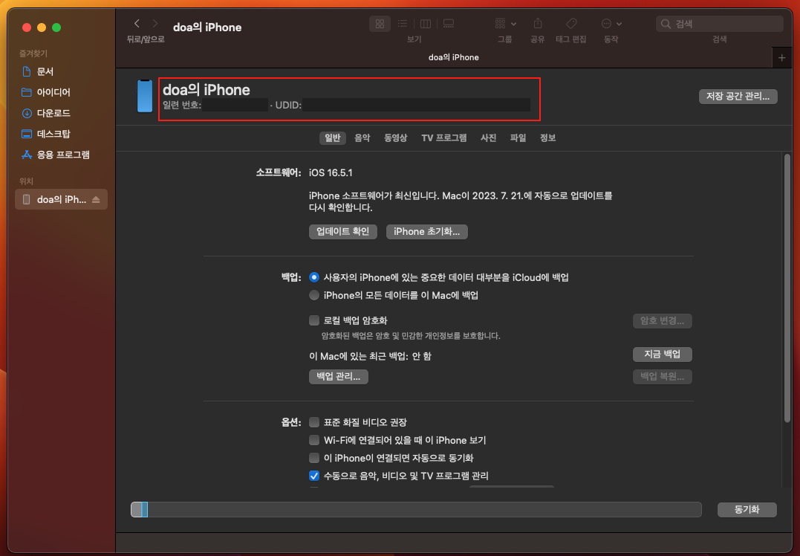The width and height of the screenshot is (800, 556).
Task: Click the search field (검색)
Action: [x=719, y=24]
